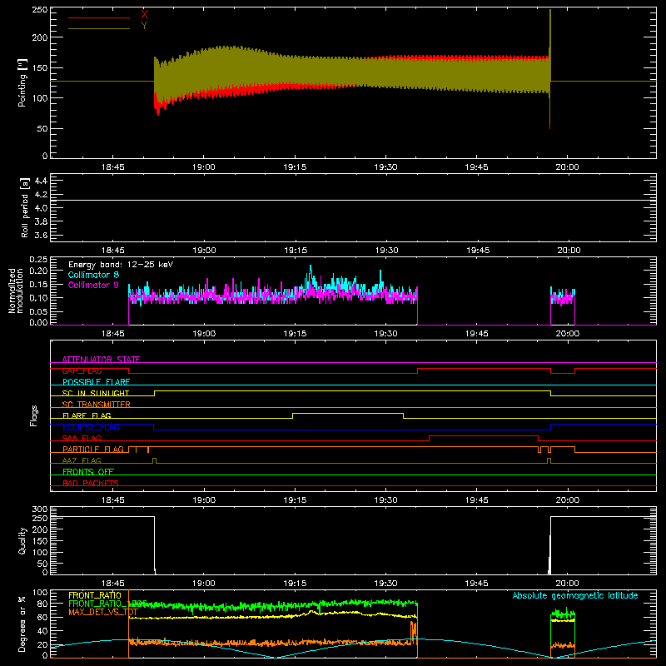Click 18:45 tick under the Pointing plot
Screen dimensions: 666x666
[x=113, y=167]
